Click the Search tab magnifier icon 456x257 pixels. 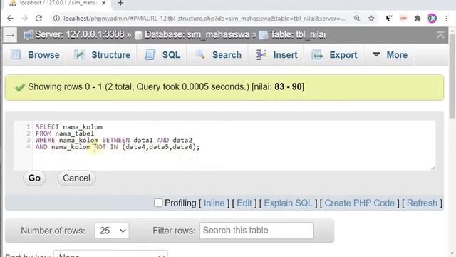[200, 54]
